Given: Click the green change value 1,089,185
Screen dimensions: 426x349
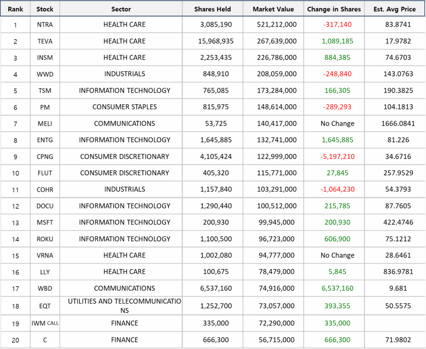Looking at the screenshot, I should (337, 41).
